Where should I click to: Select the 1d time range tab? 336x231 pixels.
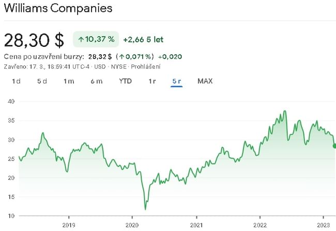click(x=16, y=81)
